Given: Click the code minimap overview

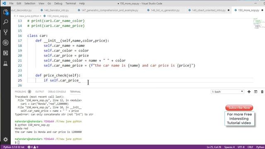Looking at the screenshot, I should [x=259, y=23].
